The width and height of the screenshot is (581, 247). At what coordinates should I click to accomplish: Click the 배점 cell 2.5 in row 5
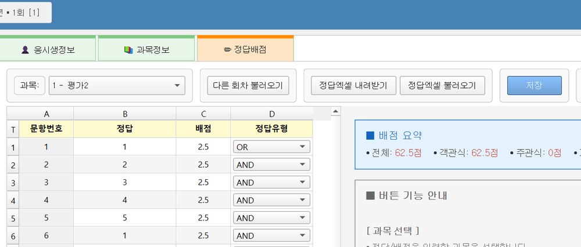[x=203, y=218]
